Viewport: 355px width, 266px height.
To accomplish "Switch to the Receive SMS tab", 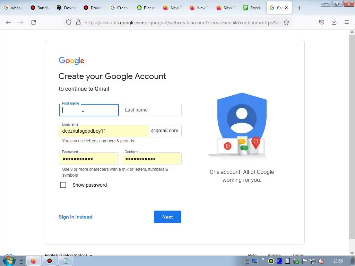I will (x=253, y=8).
